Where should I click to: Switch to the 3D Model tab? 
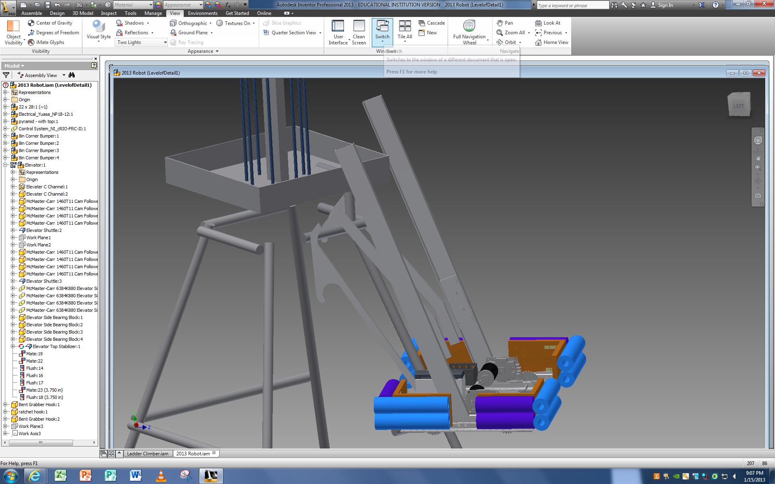(83, 13)
